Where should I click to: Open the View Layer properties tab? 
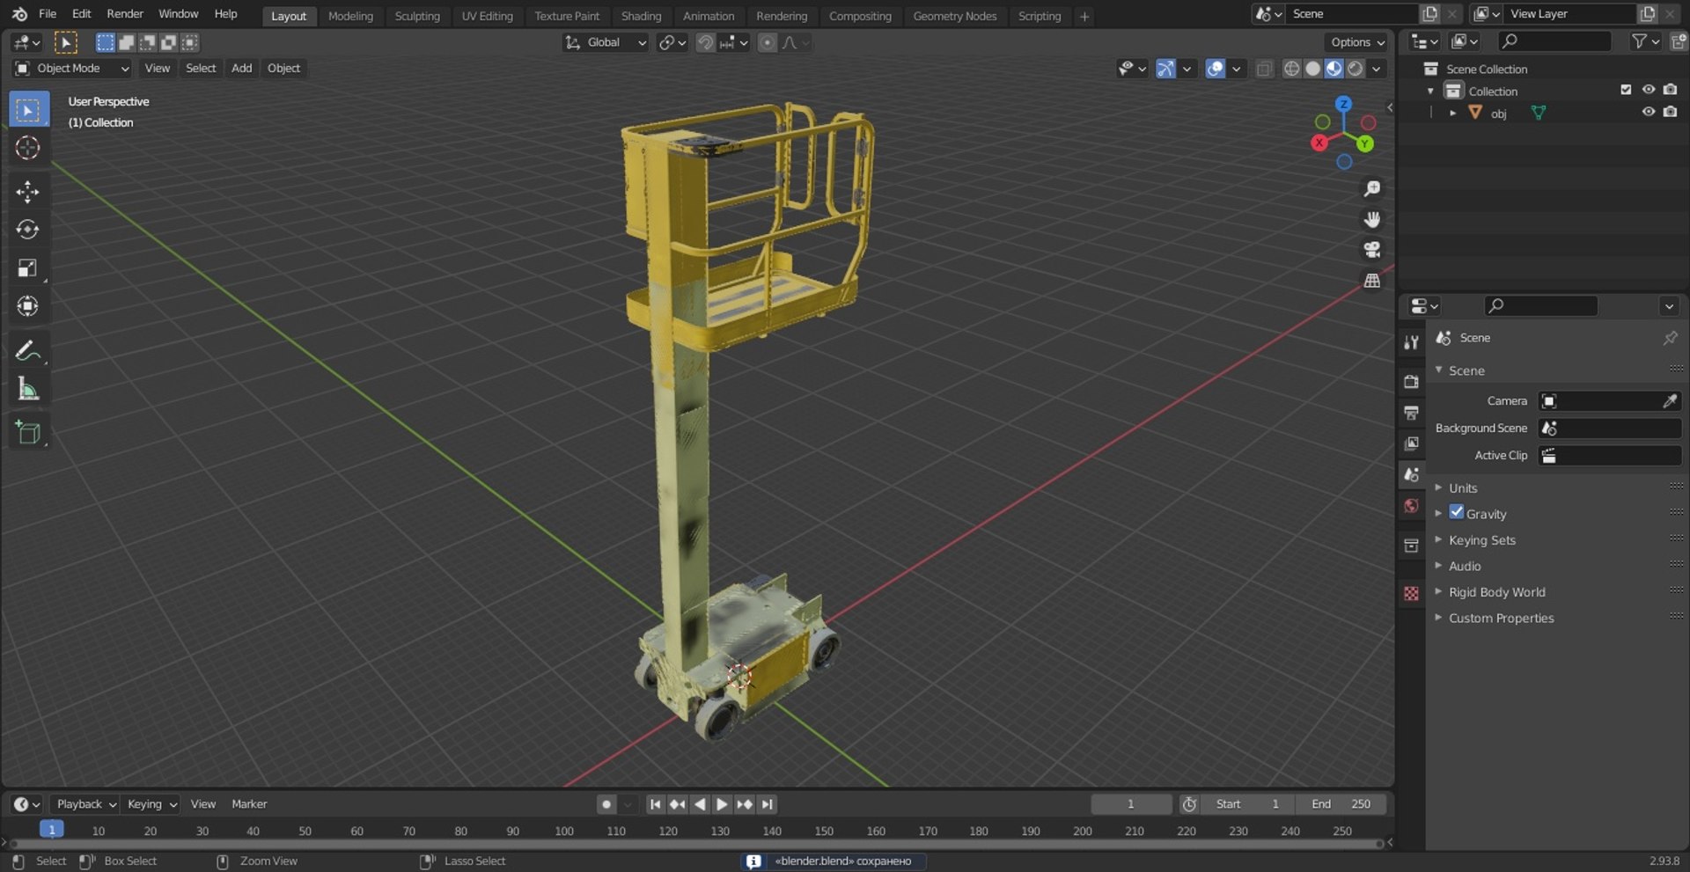[1411, 443]
